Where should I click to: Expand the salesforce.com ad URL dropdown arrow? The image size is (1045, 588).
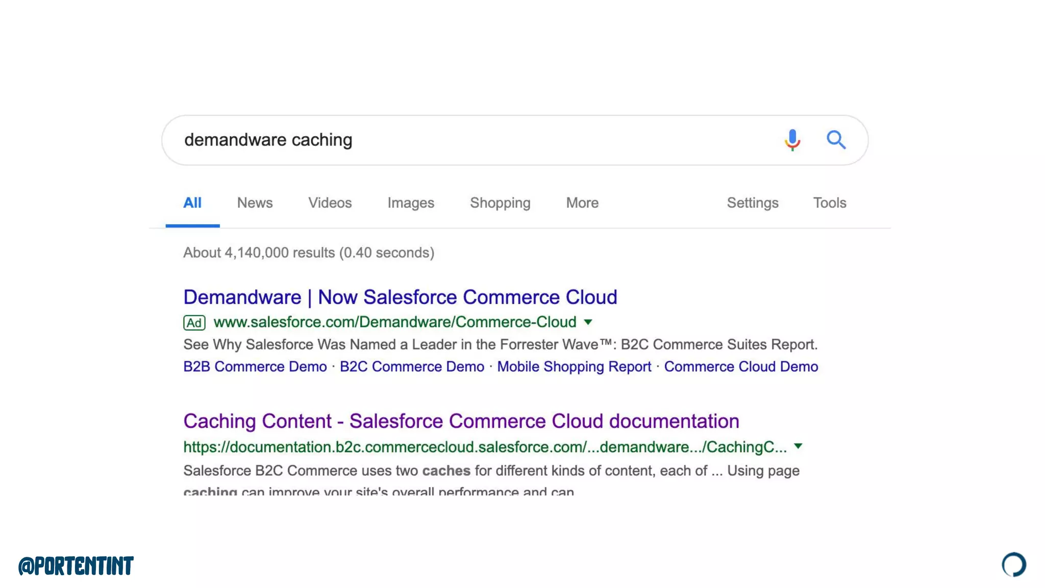(x=588, y=322)
